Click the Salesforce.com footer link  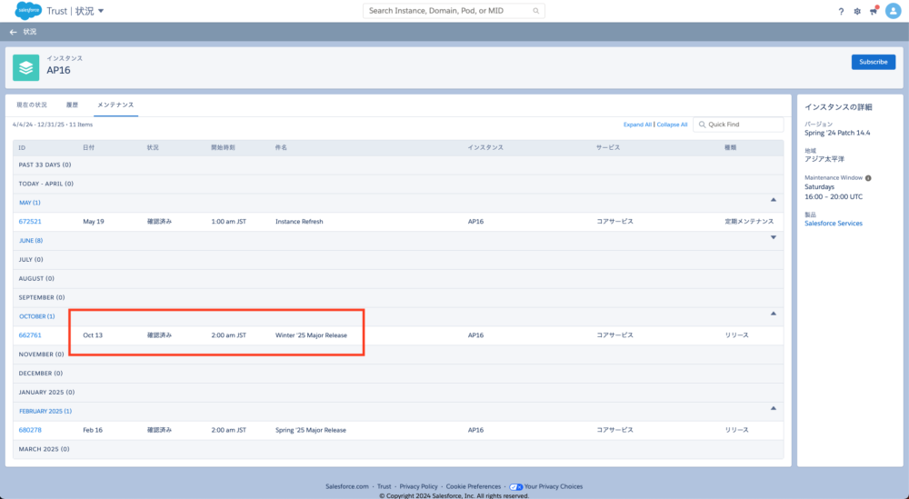[346, 487]
